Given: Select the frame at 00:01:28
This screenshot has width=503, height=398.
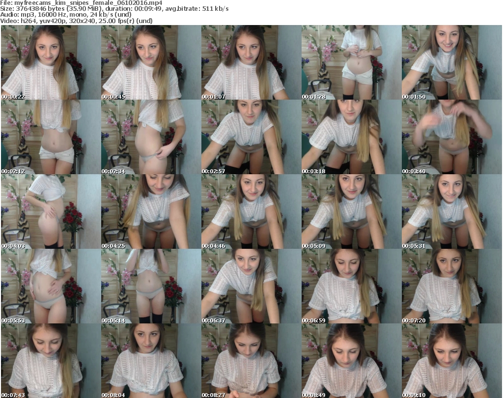Looking at the screenshot, I should coord(352,62).
